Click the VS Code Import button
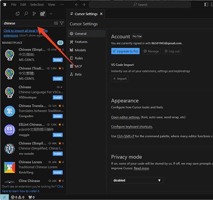This screenshot has width=213, height=200. click(120, 79)
